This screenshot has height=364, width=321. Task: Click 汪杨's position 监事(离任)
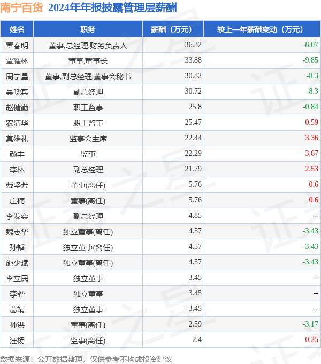[88, 341]
